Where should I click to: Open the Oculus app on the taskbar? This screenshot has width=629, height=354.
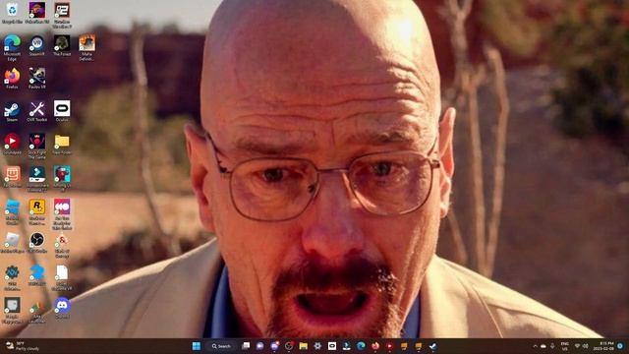pyautogui.click(x=332, y=346)
